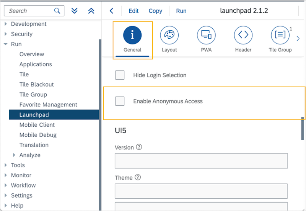
Task: Click the help icon next to Version
Action: [x=139, y=147]
